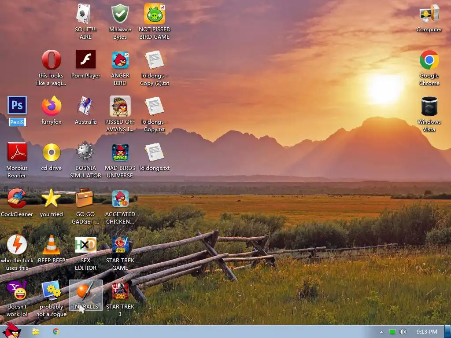Image resolution: width=451 pixels, height=338 pixels.
Task: Open GO GO GADGET briefcase icon
Action: (85, 198)
